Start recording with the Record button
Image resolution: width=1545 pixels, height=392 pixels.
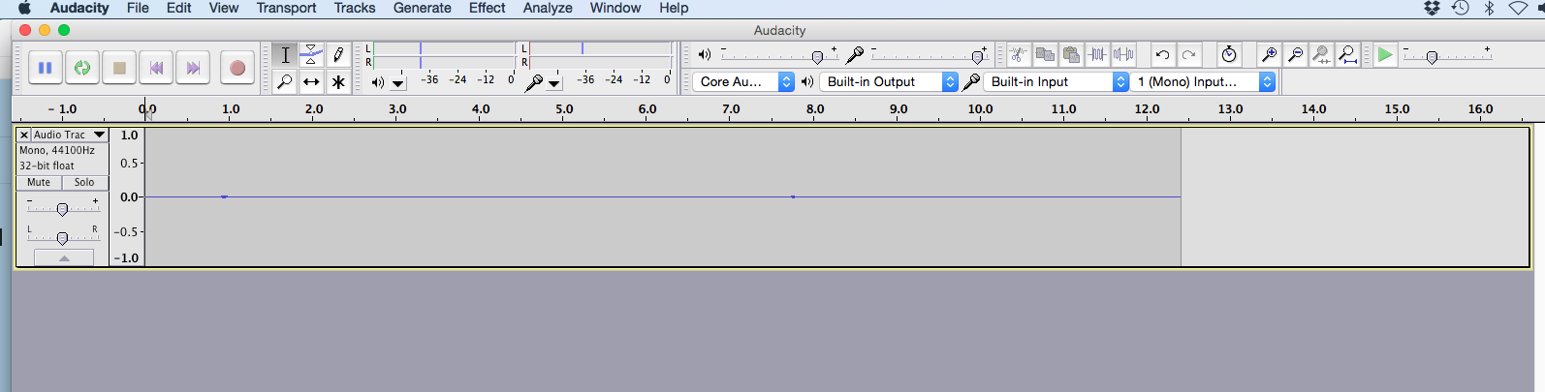pyautogui.click(x=236, y=68)
